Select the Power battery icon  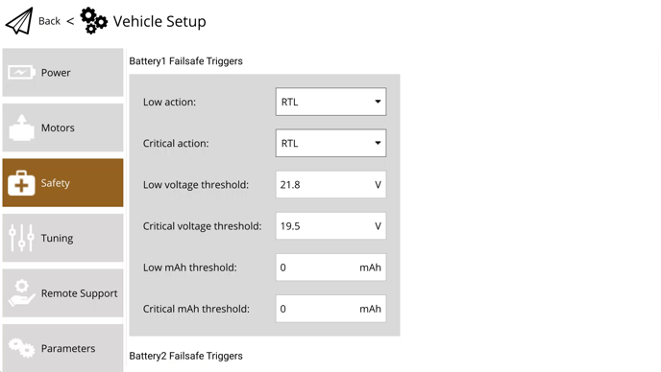tap(21, 72)
